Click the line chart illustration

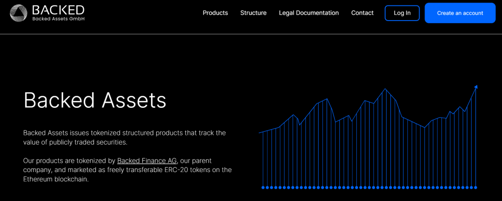point(368,137)
